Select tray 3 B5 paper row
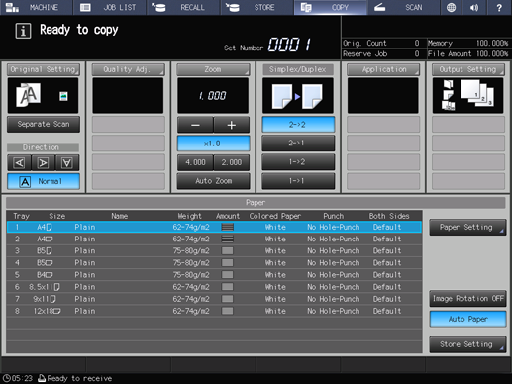This screenshot has height=384, width=512. click(214, 251)
